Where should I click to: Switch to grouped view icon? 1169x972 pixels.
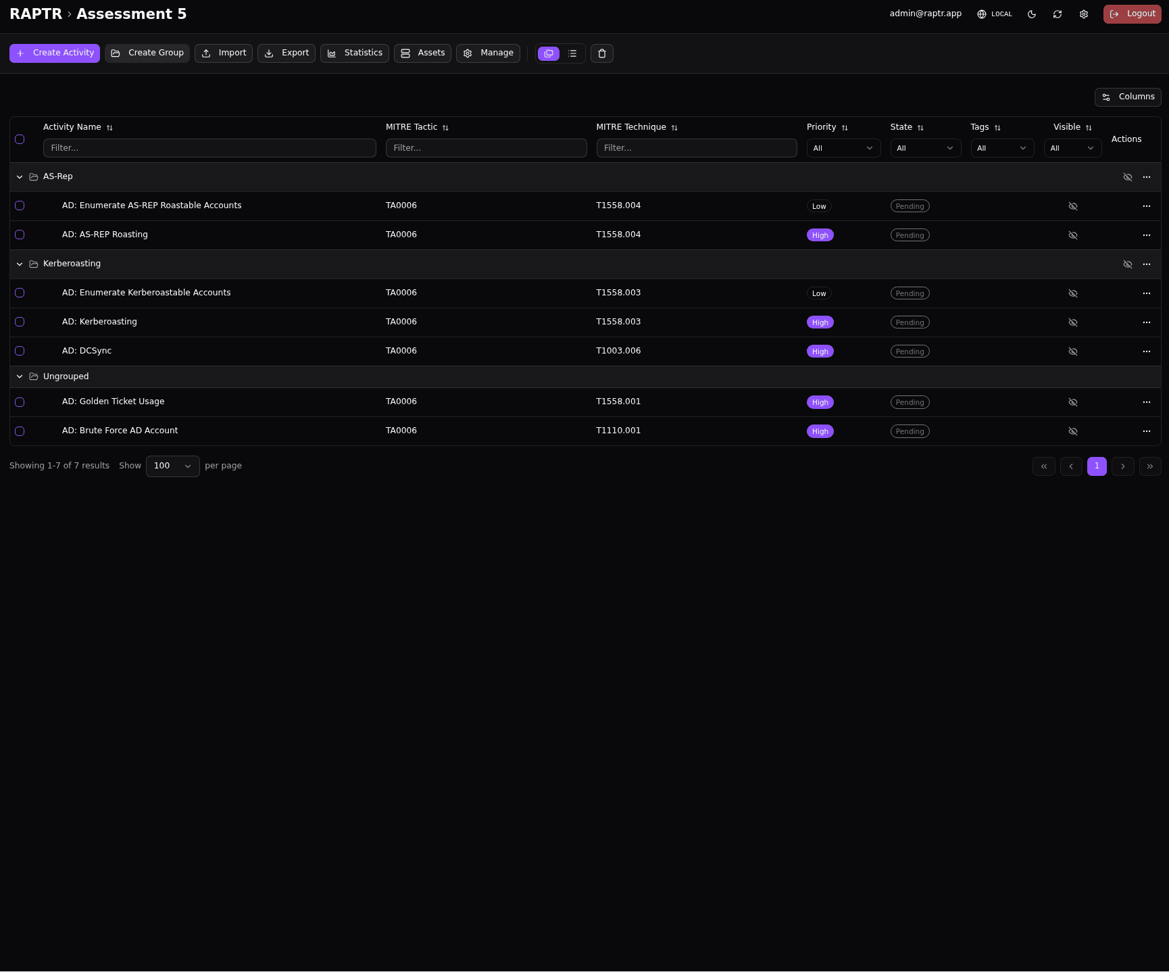point(549,53)
